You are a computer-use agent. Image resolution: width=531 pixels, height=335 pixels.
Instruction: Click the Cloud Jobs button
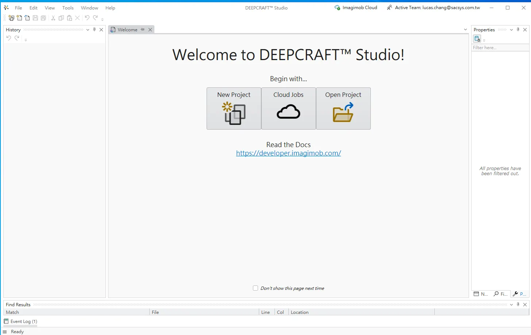click(288, 109)
